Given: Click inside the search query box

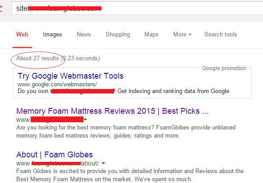Looking at the screenshot, I should (x=138, y=8).
